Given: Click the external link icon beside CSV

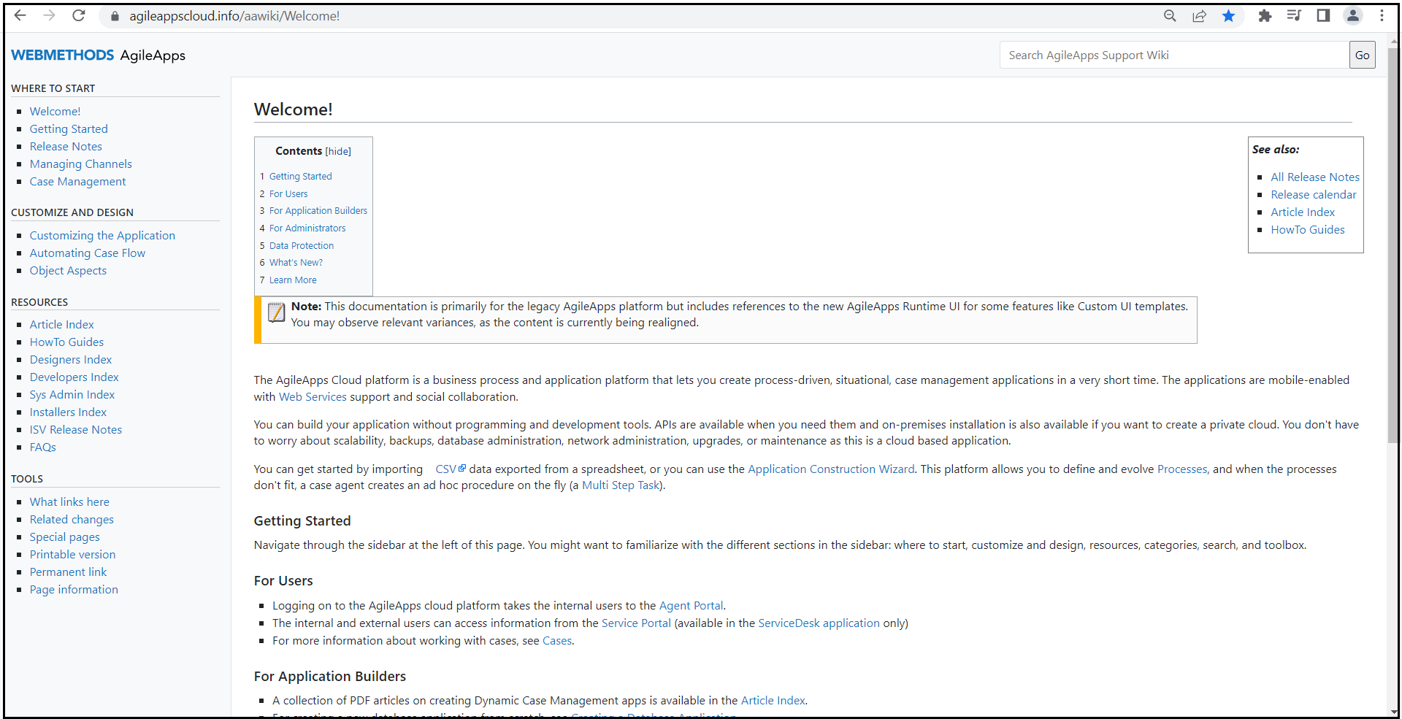Looking at the screenshot, I should click(x=462, y=469).
